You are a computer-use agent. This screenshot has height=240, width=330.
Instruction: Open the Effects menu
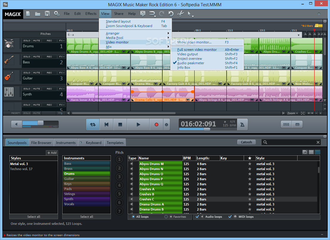tap(91, 13)
